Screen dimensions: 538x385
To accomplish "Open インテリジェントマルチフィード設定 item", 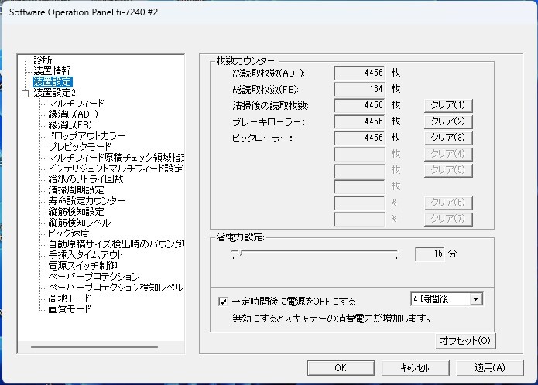I will click(x=115, y=169).
